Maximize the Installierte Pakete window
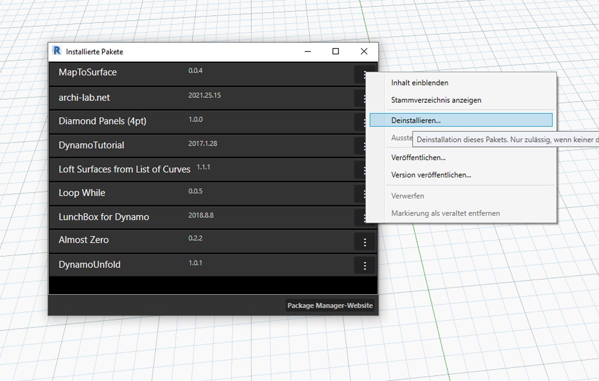This screenshot has width=599, height=381. (336, 51)
